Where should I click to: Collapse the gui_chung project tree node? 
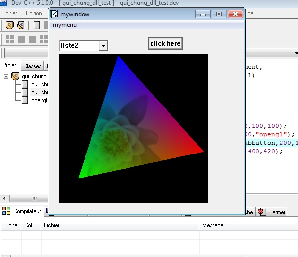[x=6, y=76]
